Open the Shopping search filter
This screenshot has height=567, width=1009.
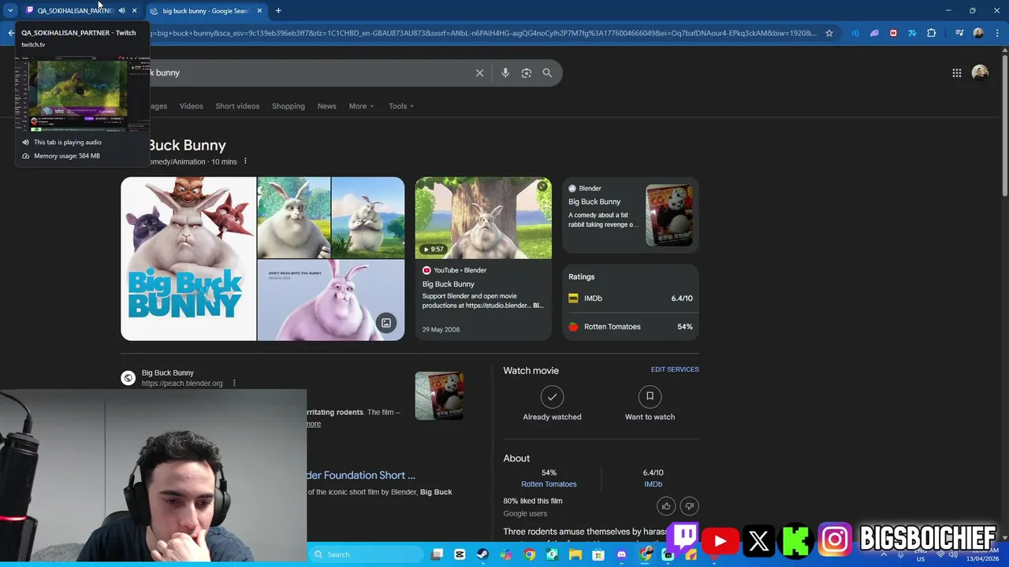point(289,106)
